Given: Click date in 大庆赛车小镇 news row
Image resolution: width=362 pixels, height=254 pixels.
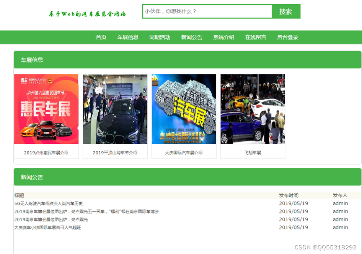Looking at the screenshot, I should click(x=294, y=228).
